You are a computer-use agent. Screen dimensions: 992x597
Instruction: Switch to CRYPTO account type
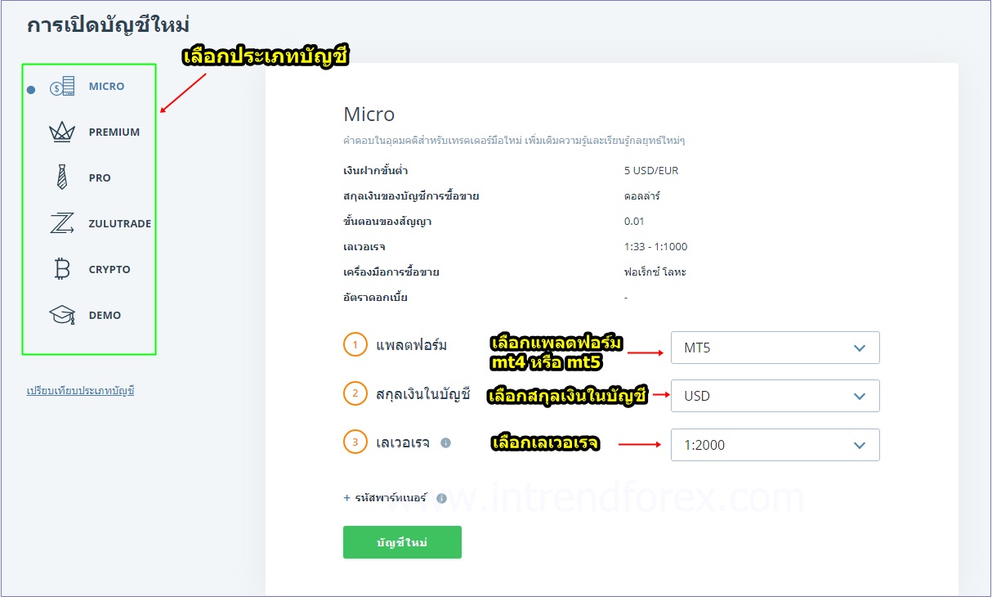[x=109, y=269]
